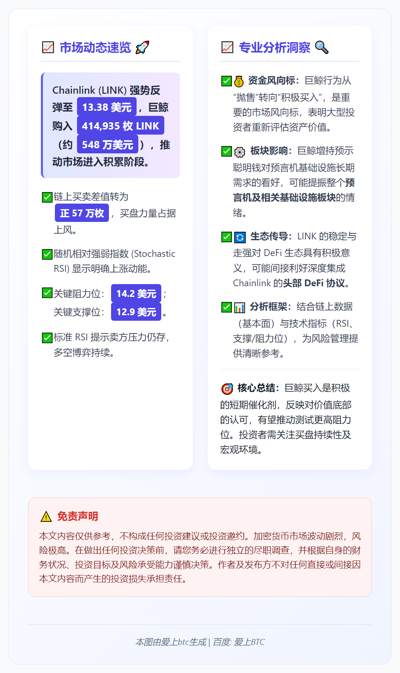400x673 pixels.
Task: Click the gear icon by 板块影响
Action: coord(240,152)
